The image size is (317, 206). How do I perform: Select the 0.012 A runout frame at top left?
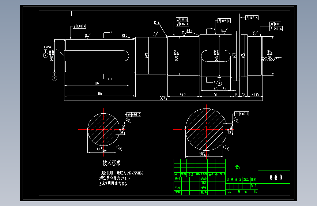79,26
